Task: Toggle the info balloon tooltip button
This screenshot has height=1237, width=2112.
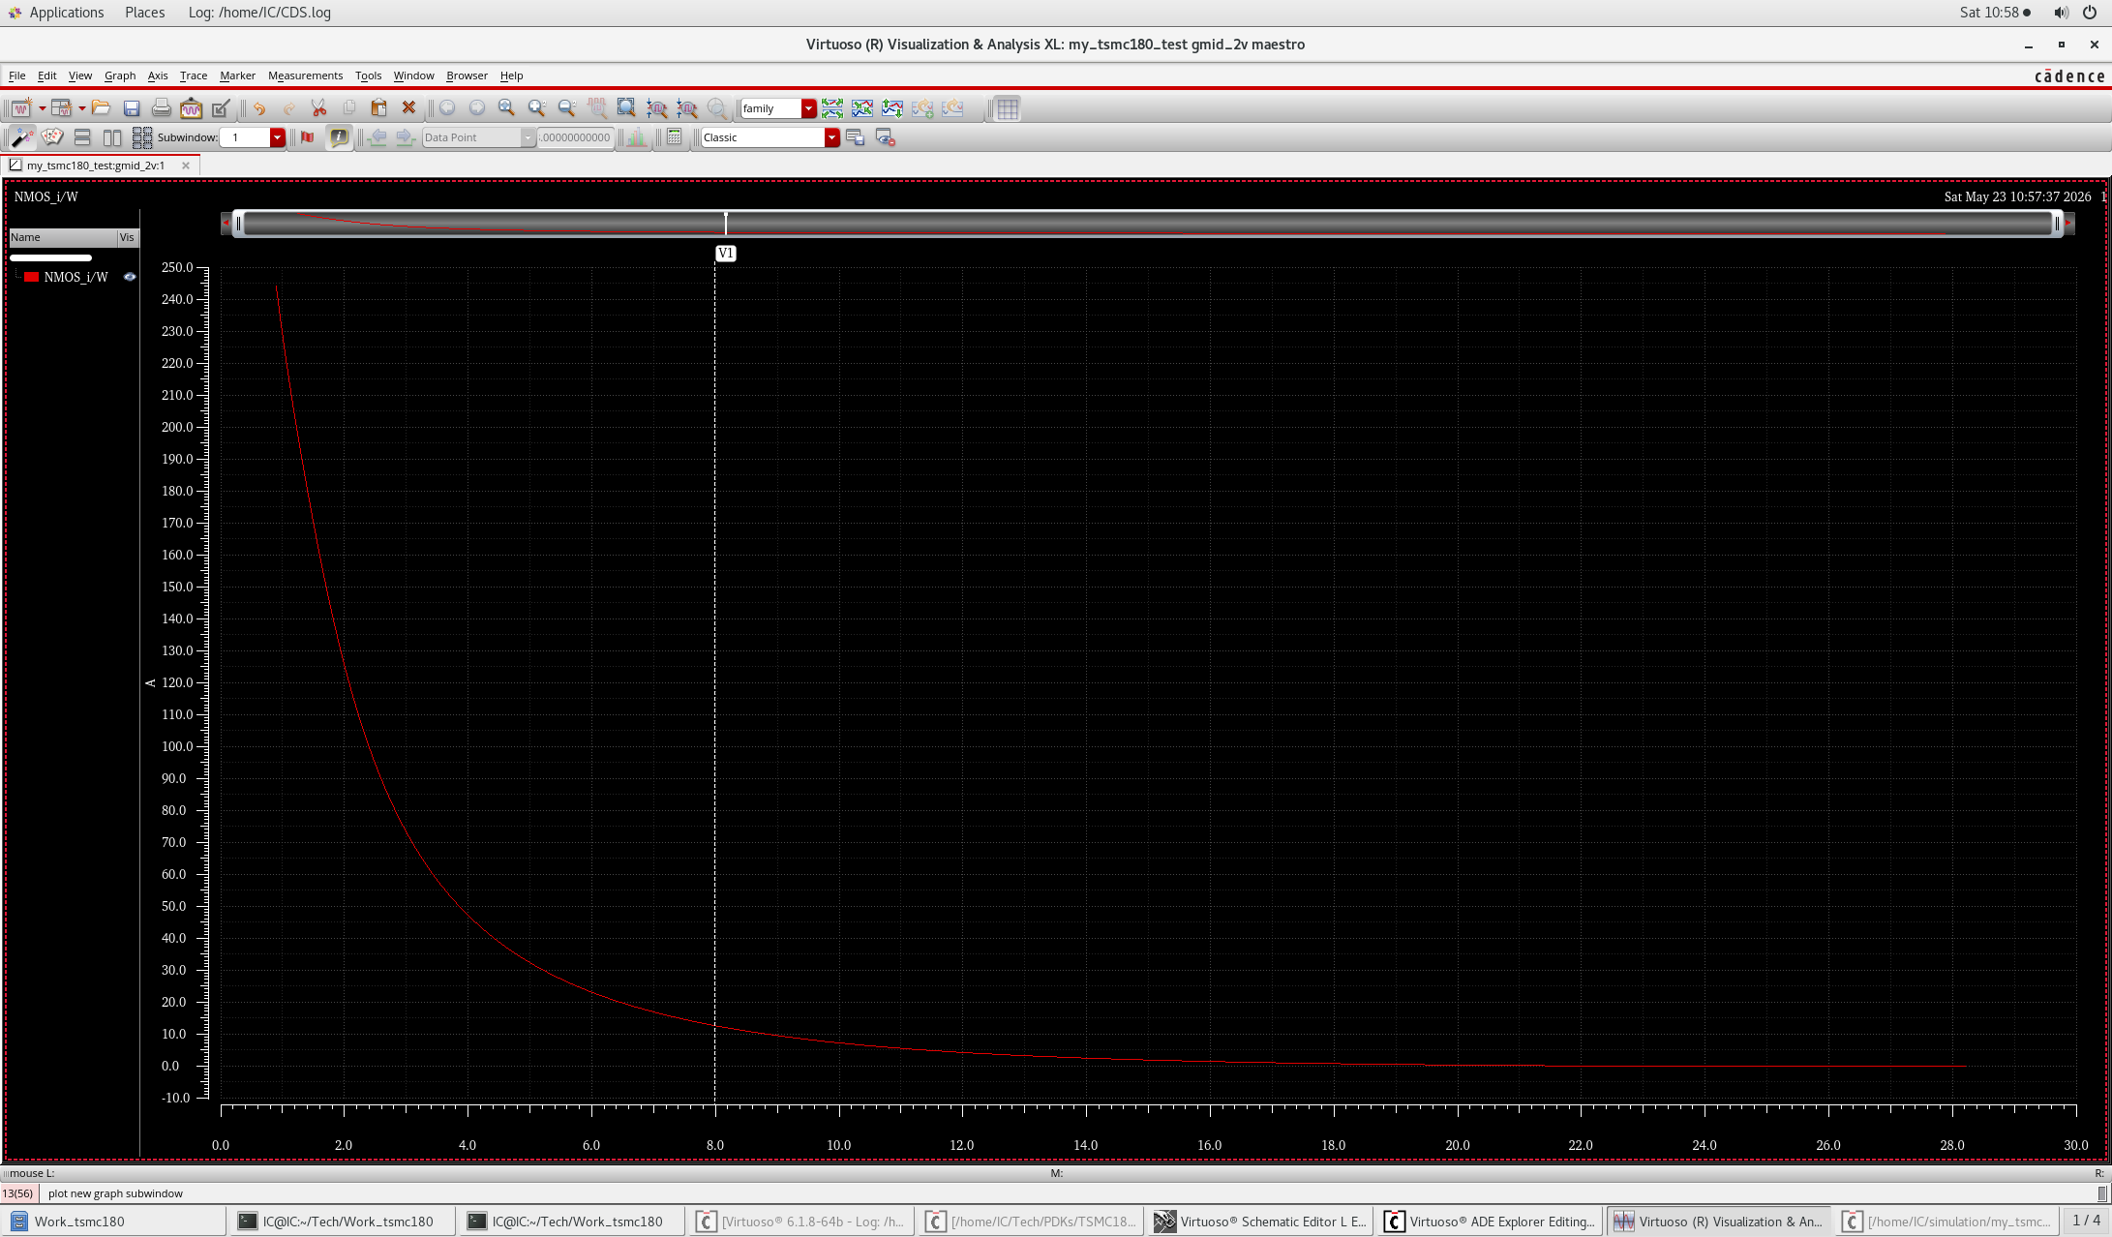Action: click(339, 137)
